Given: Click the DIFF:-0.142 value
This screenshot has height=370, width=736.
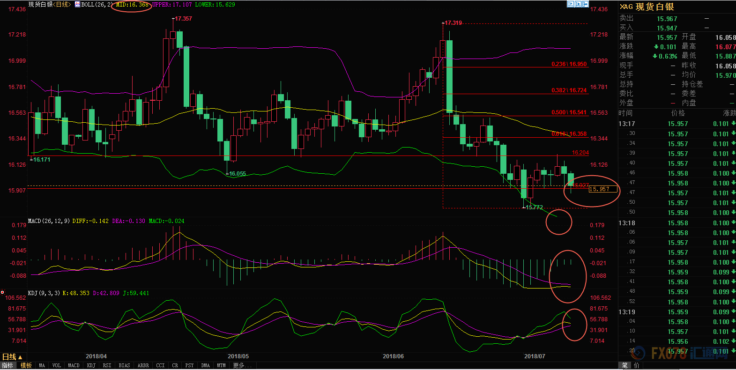Looking at the screenshot, I should [x=90, y=221].
